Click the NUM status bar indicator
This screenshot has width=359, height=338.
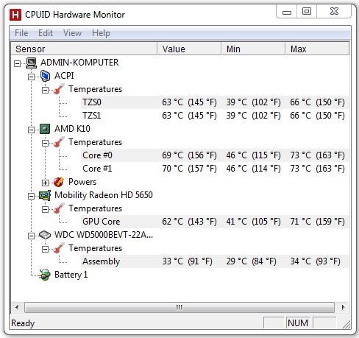click(298, 323)
